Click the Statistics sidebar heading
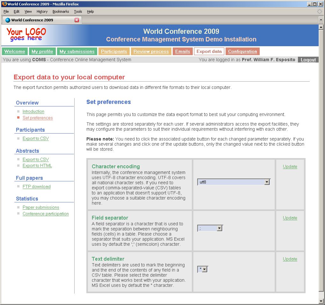 [27, 199]
